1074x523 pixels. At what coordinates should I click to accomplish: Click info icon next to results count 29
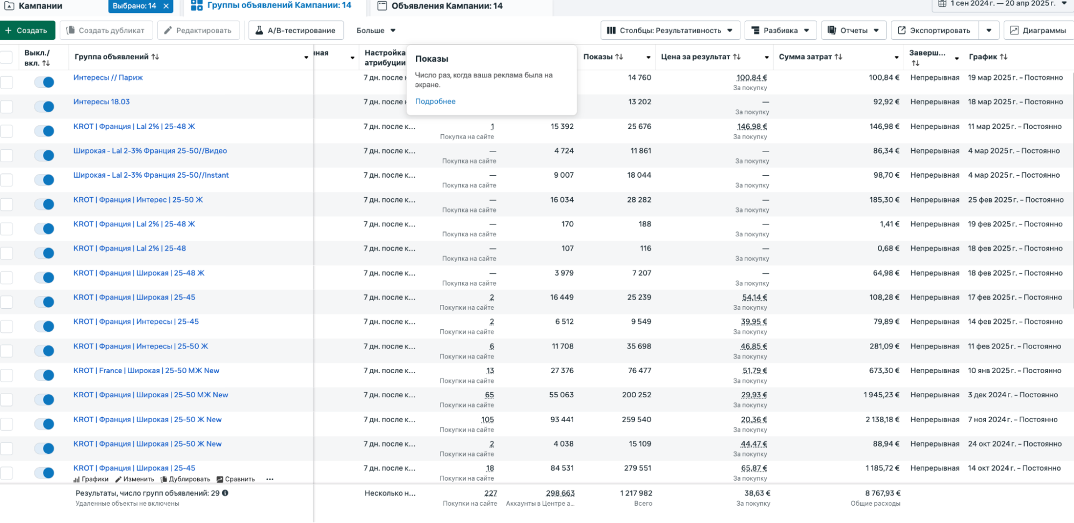tap(225, 493)
